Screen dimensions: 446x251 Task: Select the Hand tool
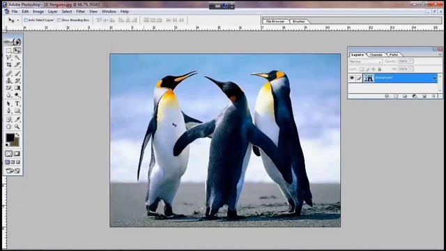click(9, 127)
